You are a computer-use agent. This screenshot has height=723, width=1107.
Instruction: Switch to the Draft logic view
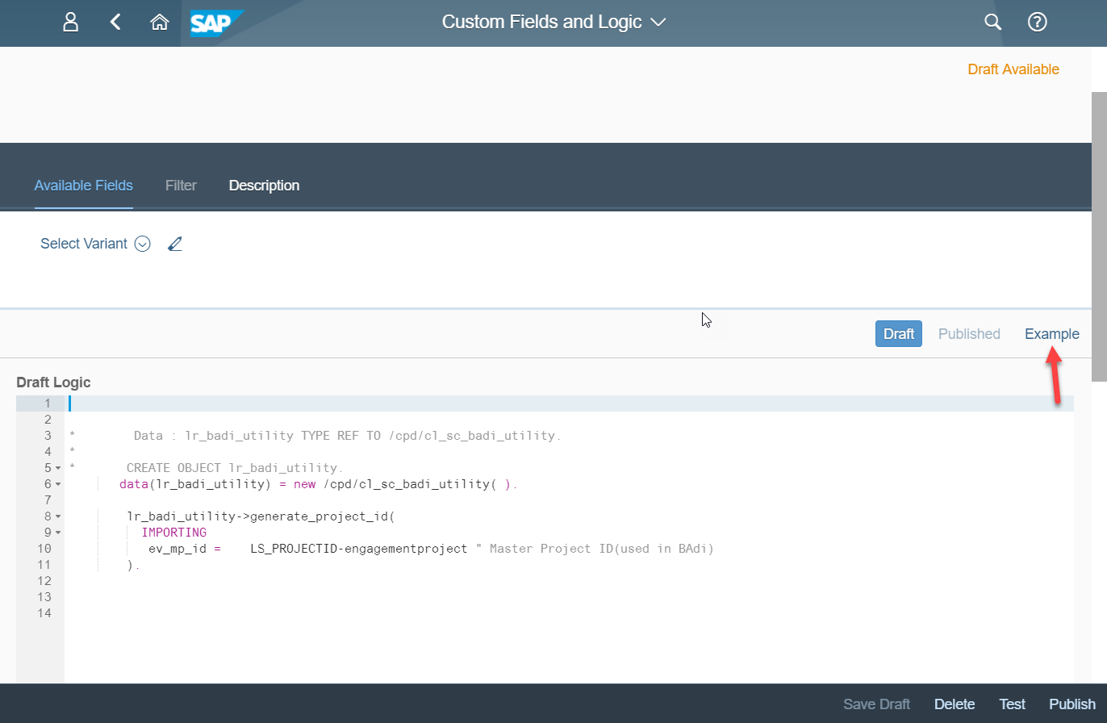coord(898,334)
